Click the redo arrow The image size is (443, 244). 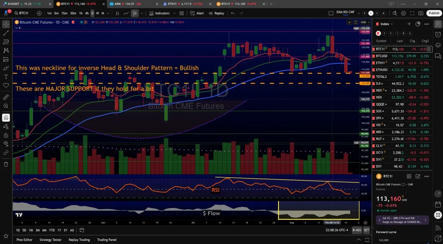pos(243,13)
